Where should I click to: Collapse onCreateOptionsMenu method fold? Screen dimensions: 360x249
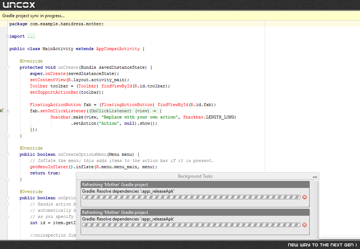(x=7, y=154)
